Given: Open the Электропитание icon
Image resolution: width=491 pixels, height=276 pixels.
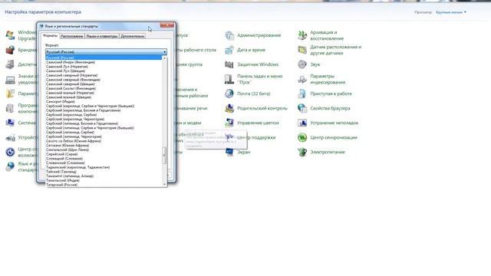Looking at the screenshot, I should pyautogui.click(x=302, y=152).
